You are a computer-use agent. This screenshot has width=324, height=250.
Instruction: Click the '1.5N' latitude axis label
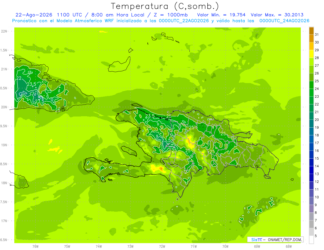4,50
